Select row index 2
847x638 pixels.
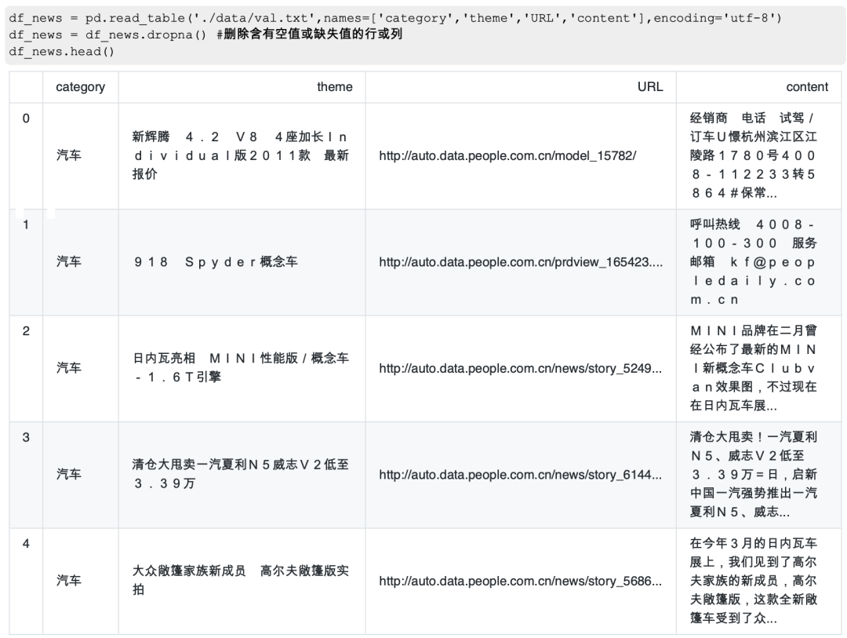click(x=26, y=331)
